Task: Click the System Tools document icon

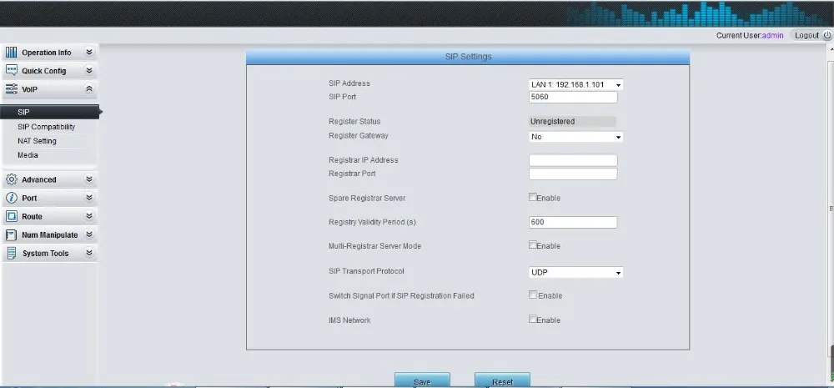Action: pyautogui.click(x=11, y=254)
